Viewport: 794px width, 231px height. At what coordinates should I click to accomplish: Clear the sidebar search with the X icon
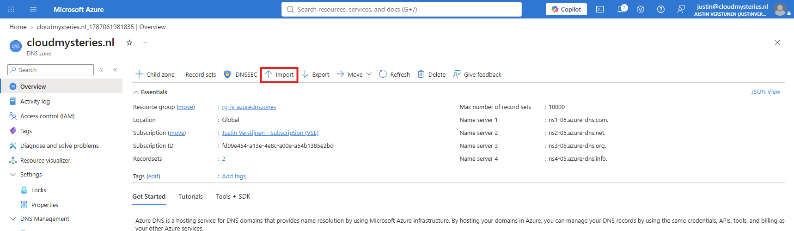point(101,70)
